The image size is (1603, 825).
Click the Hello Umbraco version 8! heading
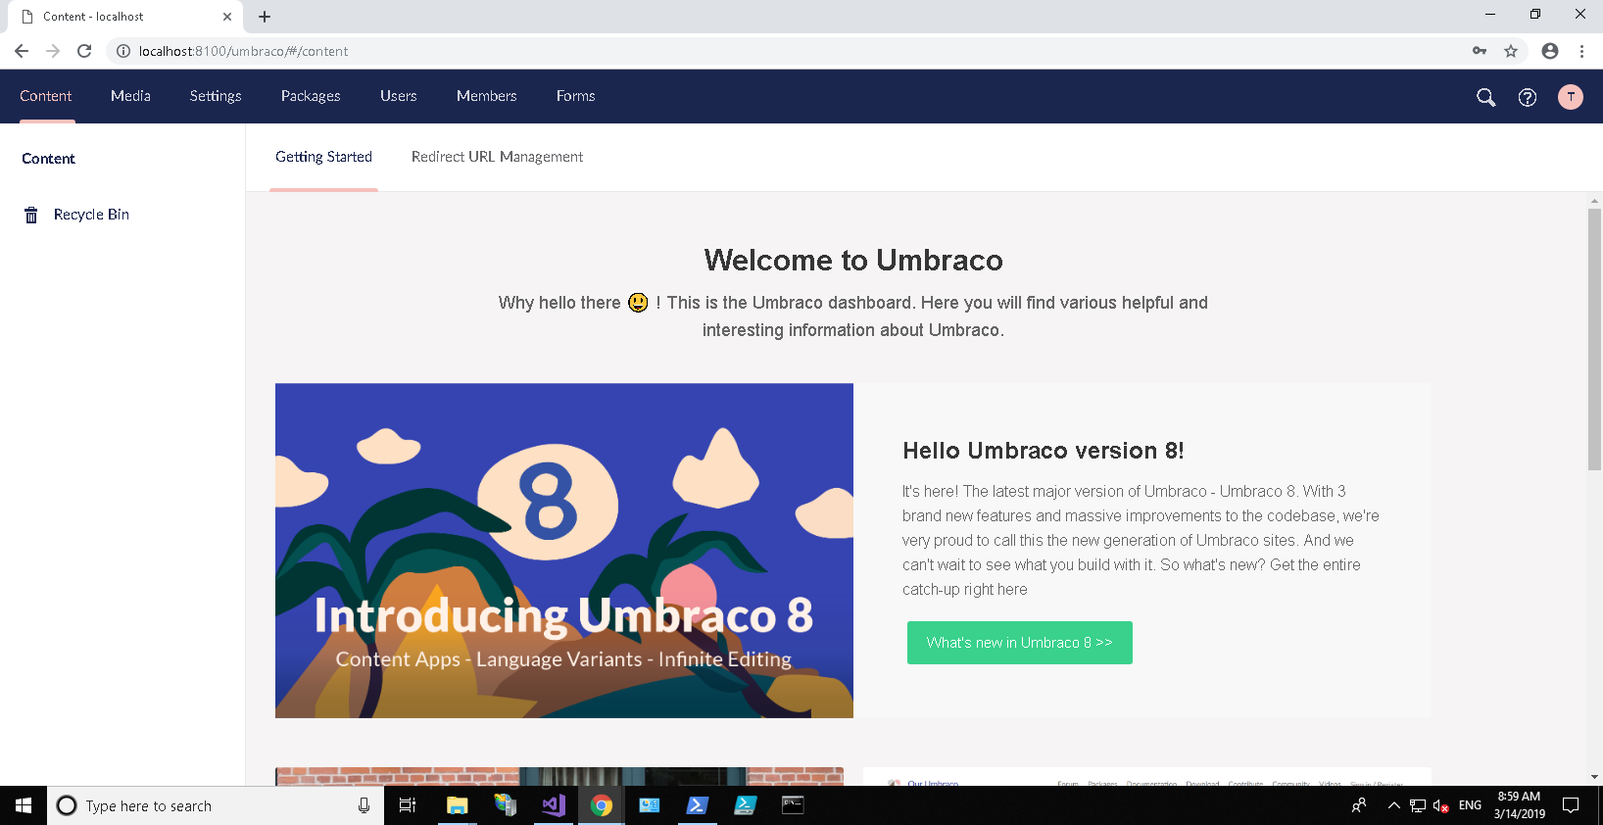point(1044,451)
